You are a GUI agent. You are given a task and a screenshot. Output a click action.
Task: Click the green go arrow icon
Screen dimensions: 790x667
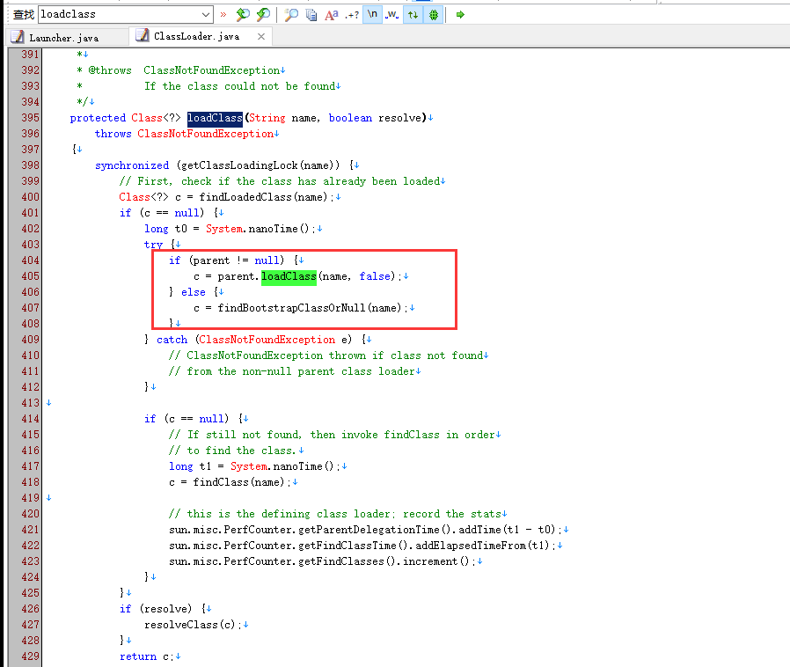458,14
